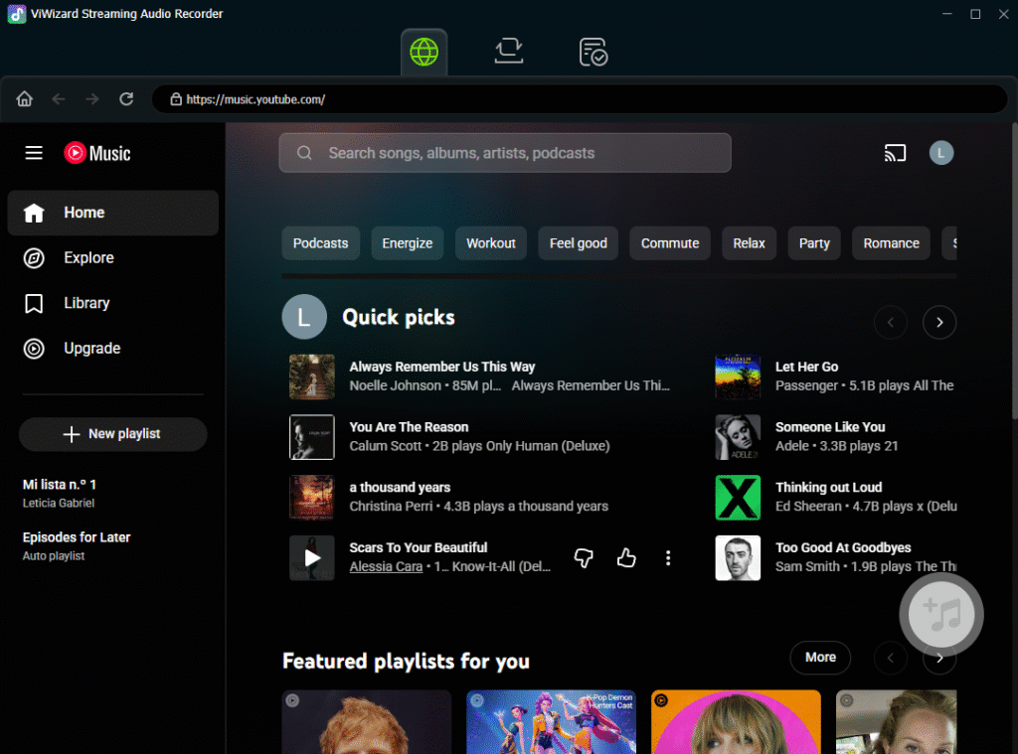
Task: Open the account avatar menu
Action: 941,153
